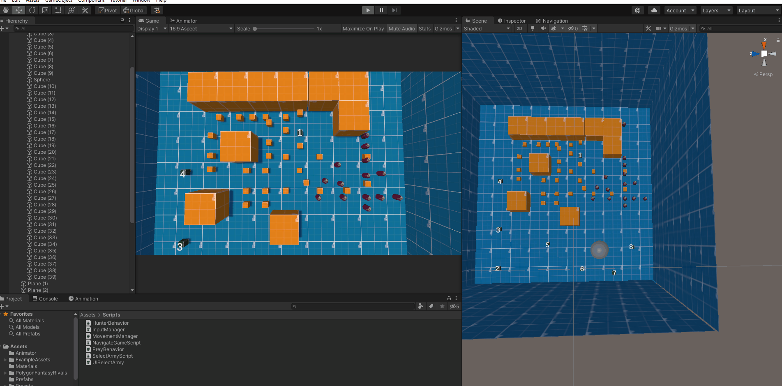Toggle Stats overlay in Game view
Image resolution: width=782 pixels, height=386 pixels.
tap(424, 28)
